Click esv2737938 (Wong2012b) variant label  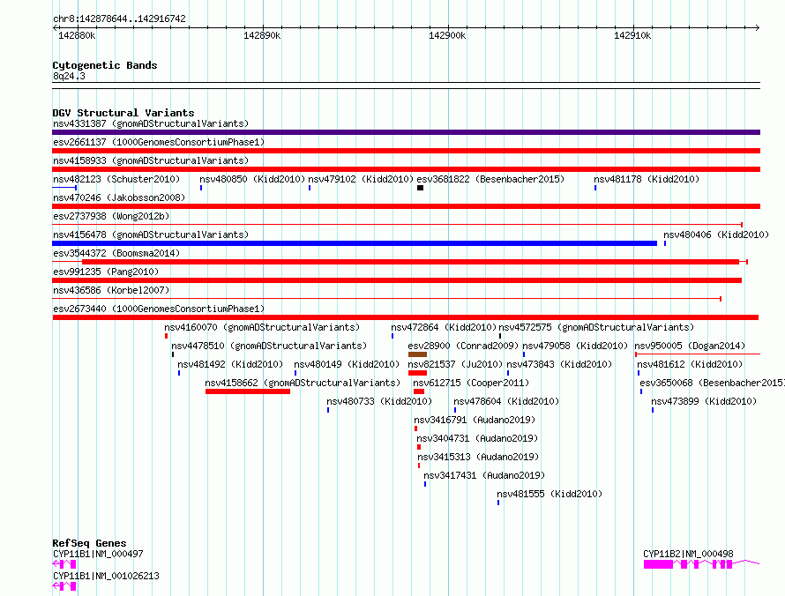coord(111,216)
